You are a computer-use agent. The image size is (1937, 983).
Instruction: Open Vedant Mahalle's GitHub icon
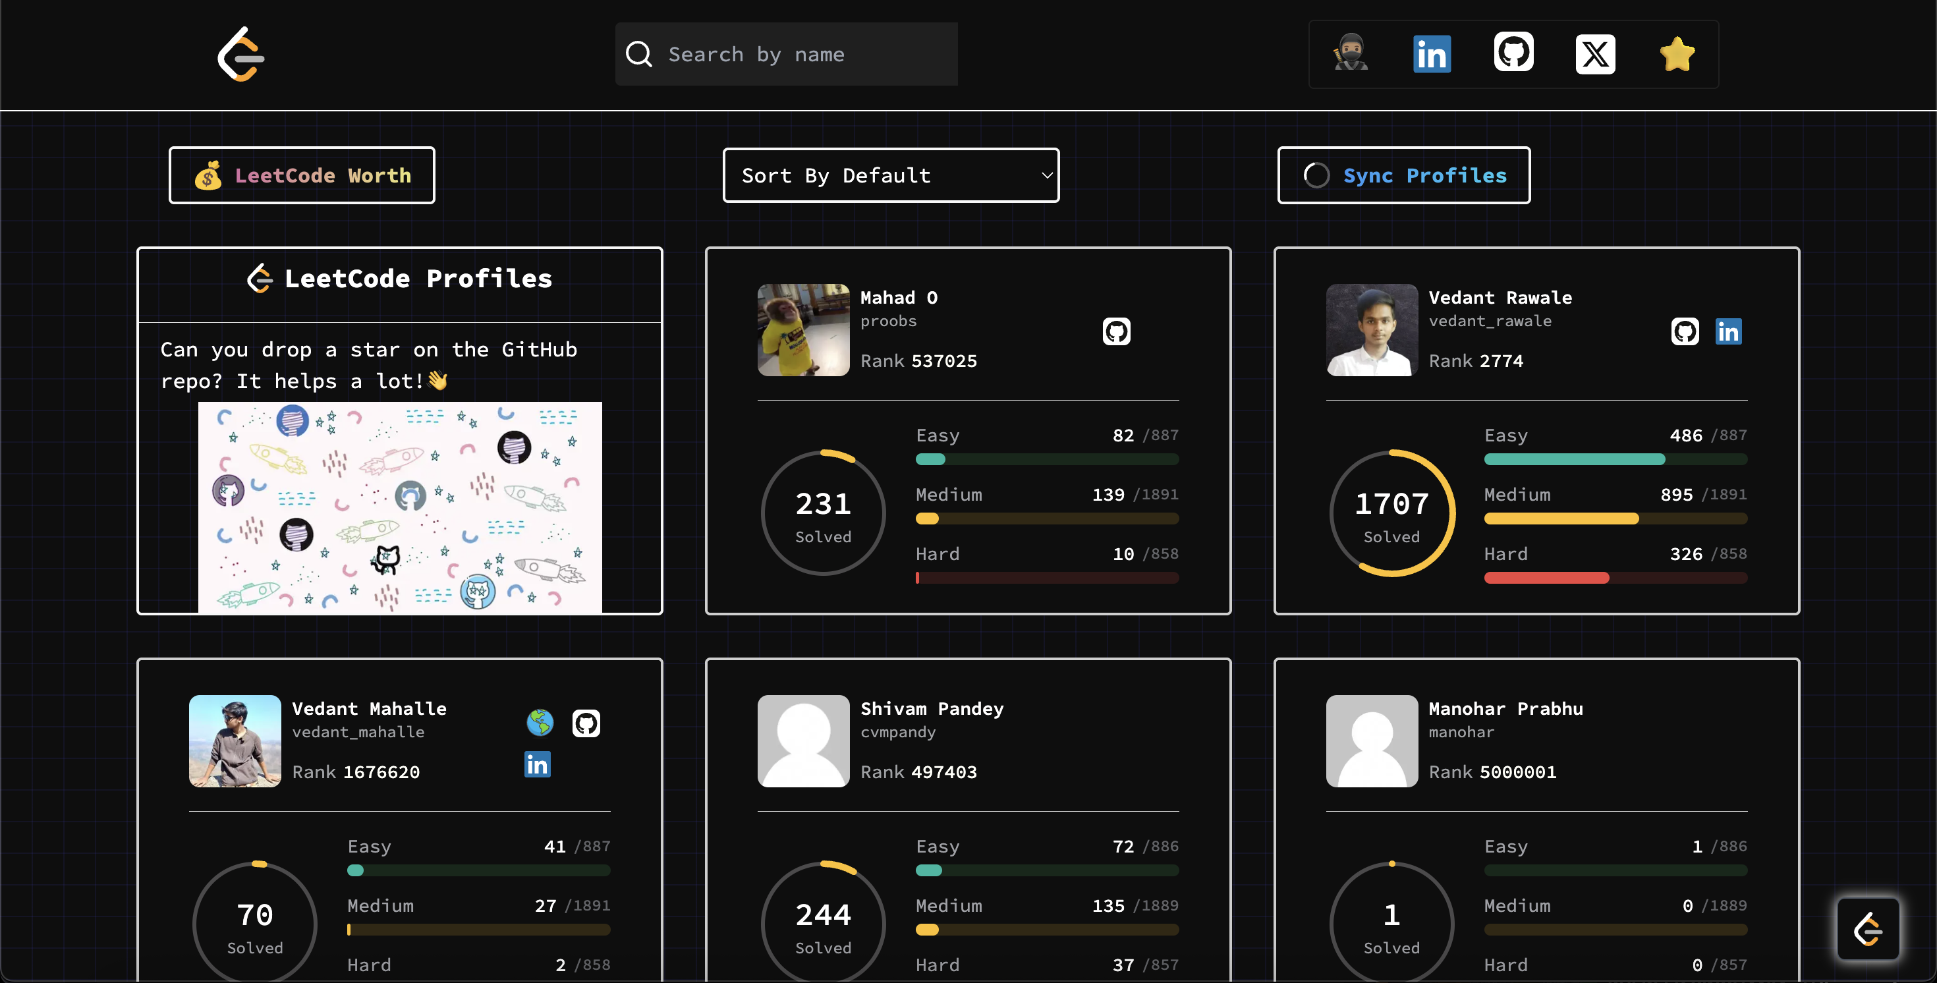coord(586,723)
